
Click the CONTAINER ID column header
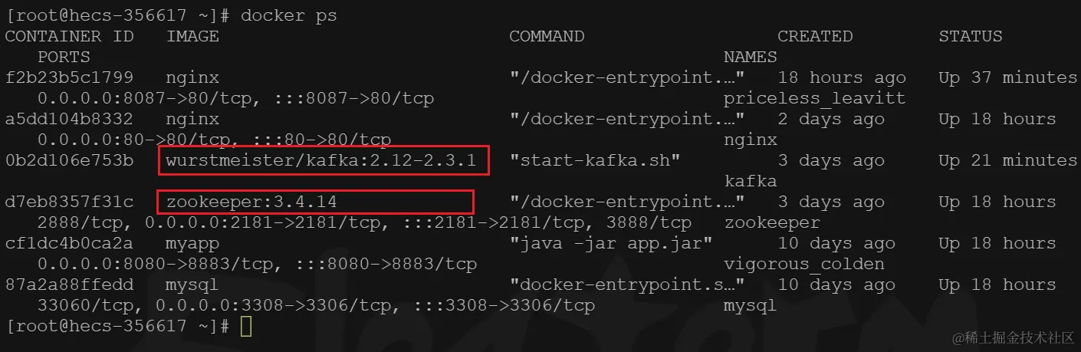[x=69, y=36]
